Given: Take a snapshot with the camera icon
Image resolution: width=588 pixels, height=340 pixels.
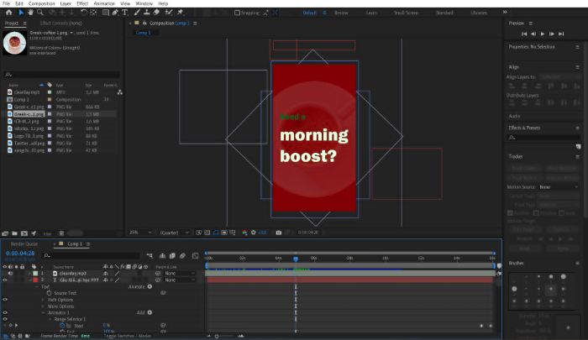Looking at the screenshot, I should tap(279, 233).
